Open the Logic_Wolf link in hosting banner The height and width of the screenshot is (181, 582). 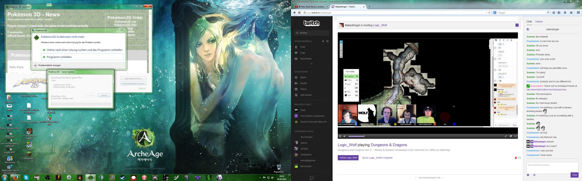point(380,25)
